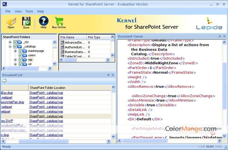Click the Document List toolbar export icon

[x=4, y=81]
